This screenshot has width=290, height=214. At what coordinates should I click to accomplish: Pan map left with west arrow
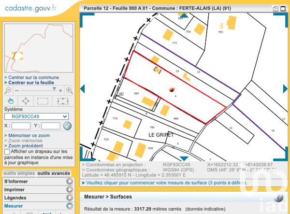[83, 88]
